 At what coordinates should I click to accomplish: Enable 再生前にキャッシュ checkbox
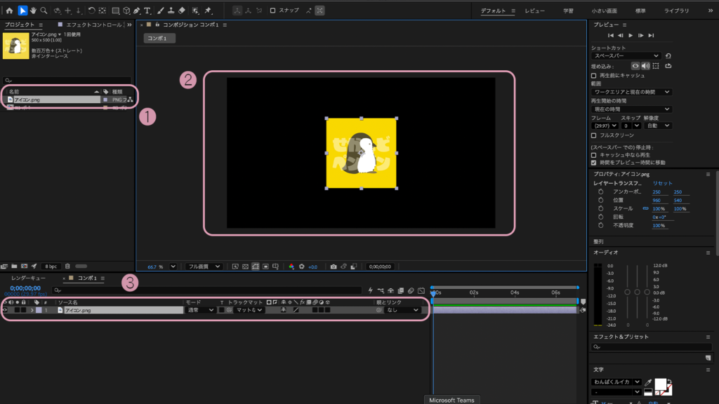[594, 76]
